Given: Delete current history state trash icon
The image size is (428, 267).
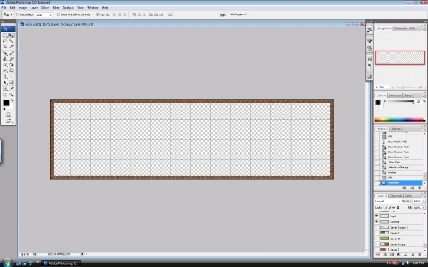Looking at the screenshot, I should pos(419,187).
